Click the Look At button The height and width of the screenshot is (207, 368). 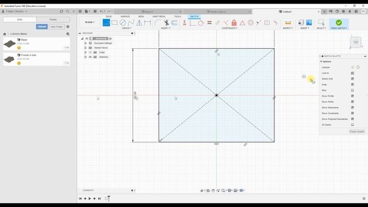pyautogui.click(x=352, y=73)
